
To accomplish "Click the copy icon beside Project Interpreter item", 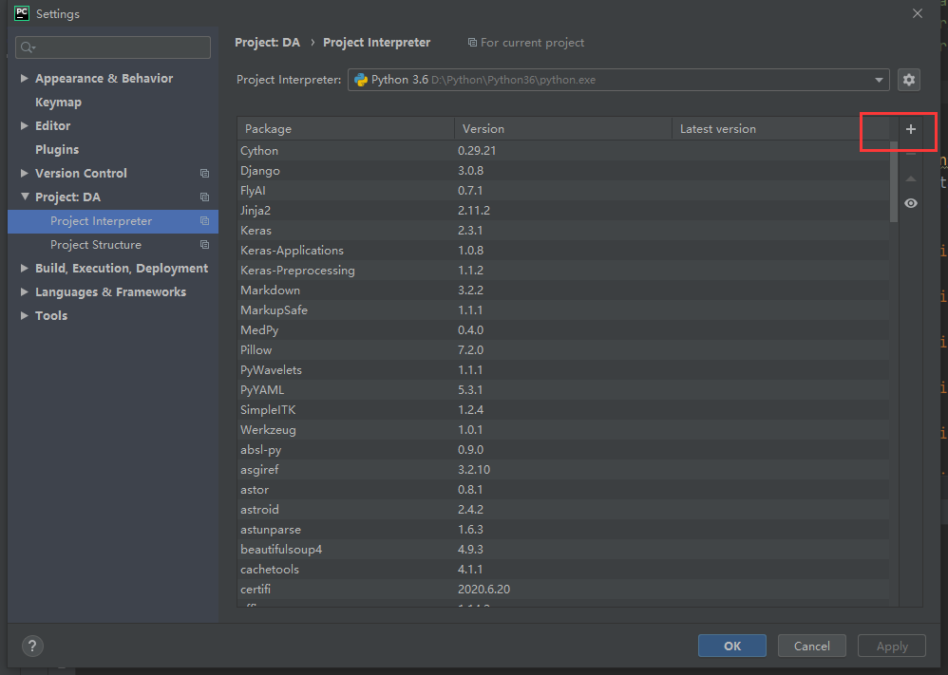I will [204, 221].
